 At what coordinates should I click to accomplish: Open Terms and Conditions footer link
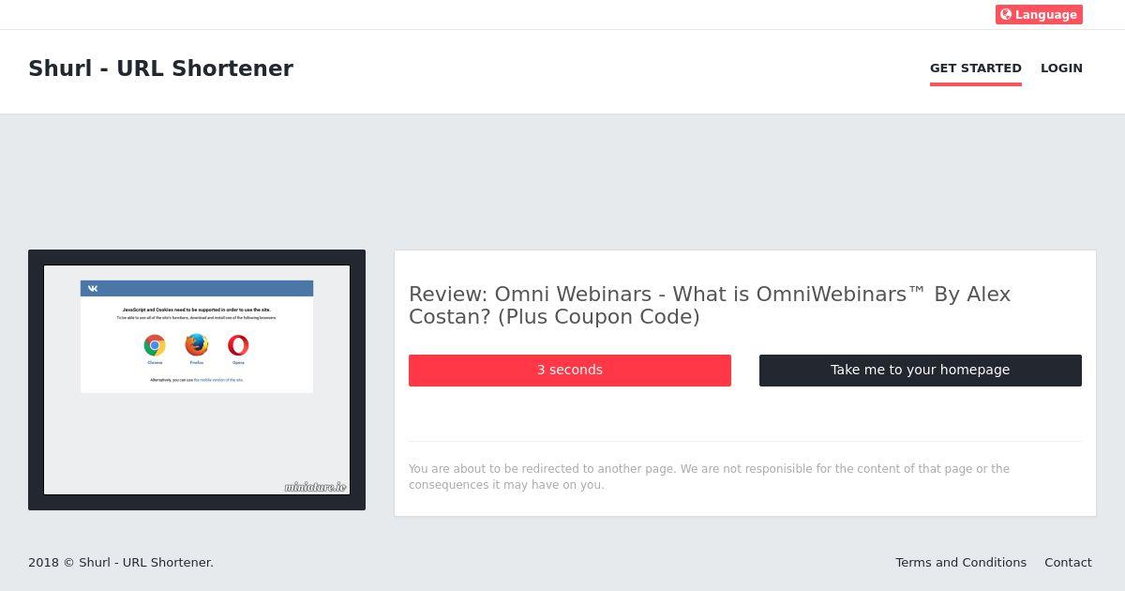pyautogui.click(x=961, y=563)
